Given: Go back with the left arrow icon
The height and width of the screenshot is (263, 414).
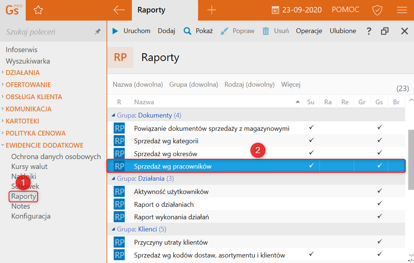Looking at the screenshot, I should point(119,10).
